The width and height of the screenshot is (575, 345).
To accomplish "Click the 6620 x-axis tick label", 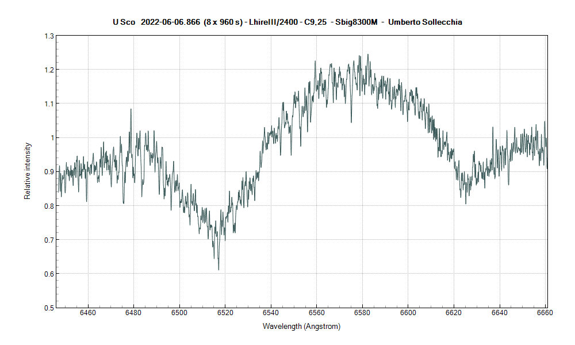I will tap(454, 313).
